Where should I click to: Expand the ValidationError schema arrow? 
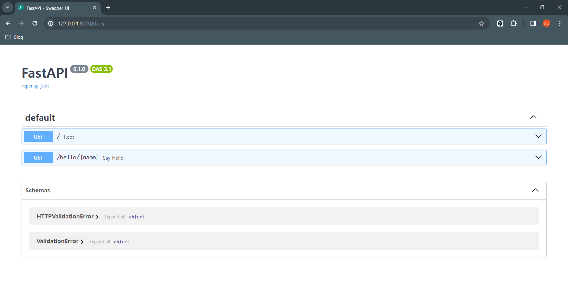click(82, 242)
